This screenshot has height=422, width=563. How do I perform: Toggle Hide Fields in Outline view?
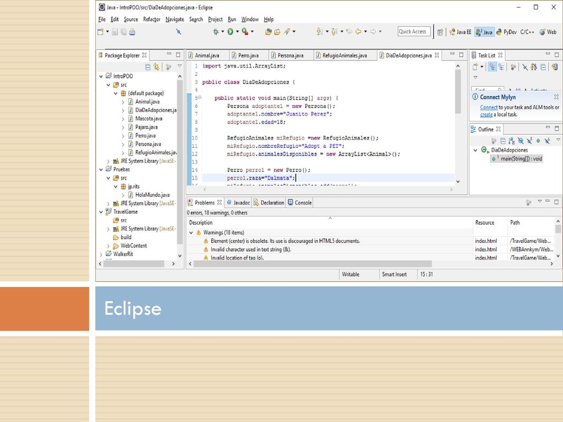tap(520, 141)
